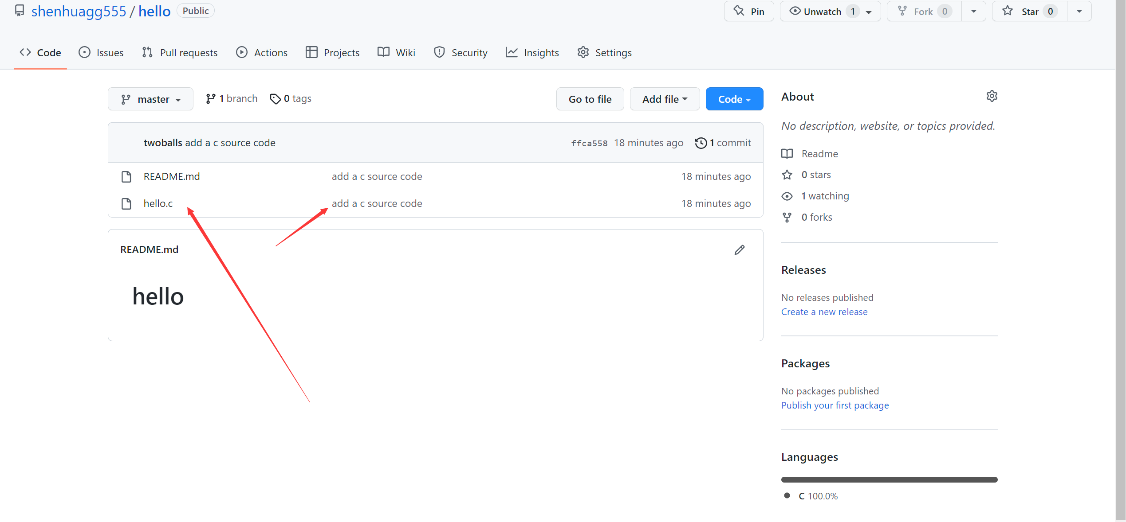Screen dimensions: 1126x522
Task: Switch to the Code tab
Action: (40, 53)
